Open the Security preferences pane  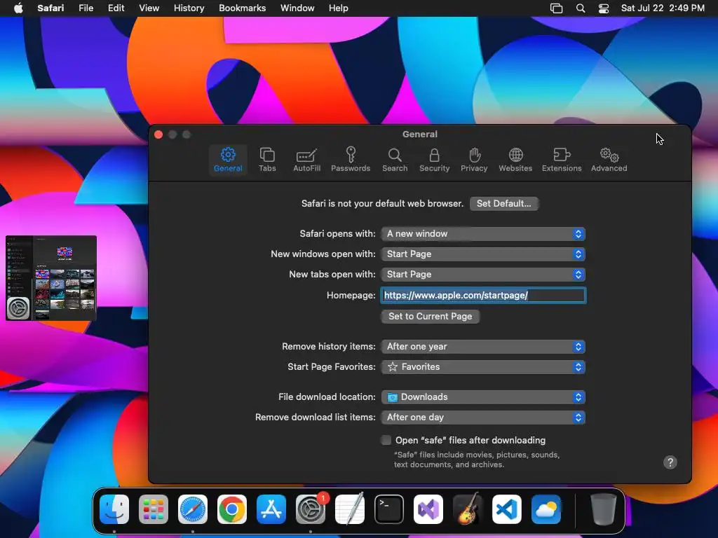[434, 159]
